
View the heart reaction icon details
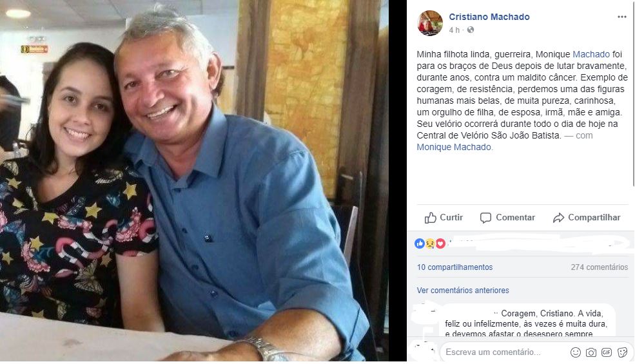pos(440,244)
